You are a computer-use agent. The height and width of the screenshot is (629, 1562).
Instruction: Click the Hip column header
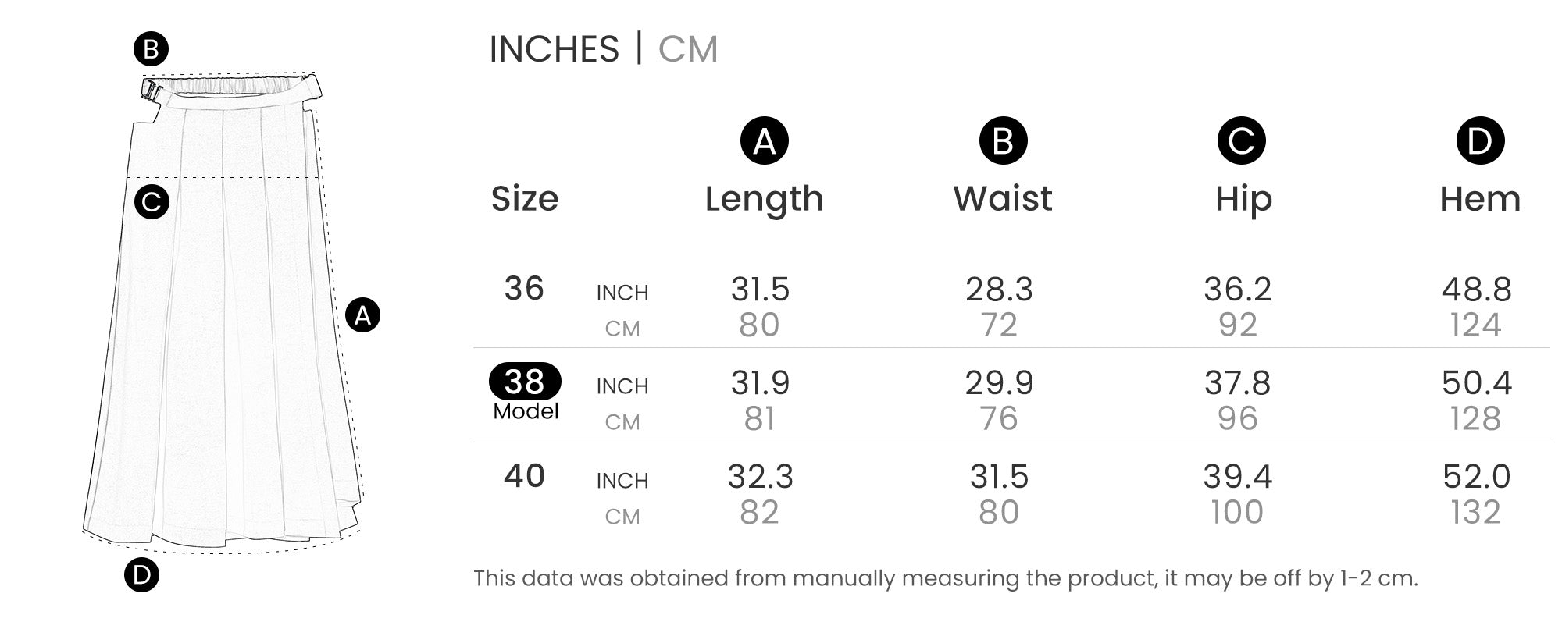[x=1243, y=199]
